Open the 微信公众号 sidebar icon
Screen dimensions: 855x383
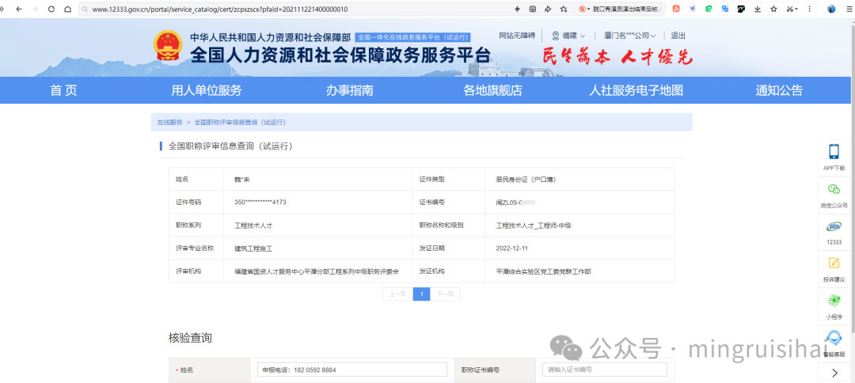click(x=834, y=196)
